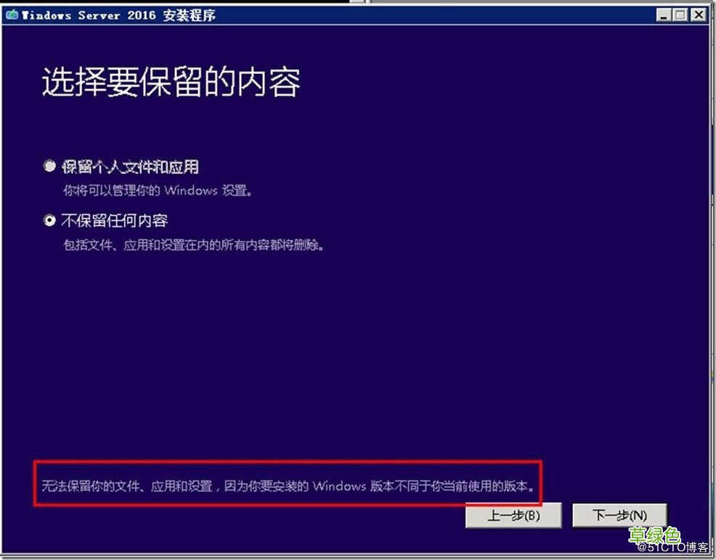The width and height of the screenshot is (716, 560).
Task: Minimize the setup window
Action: coord(663,14)
